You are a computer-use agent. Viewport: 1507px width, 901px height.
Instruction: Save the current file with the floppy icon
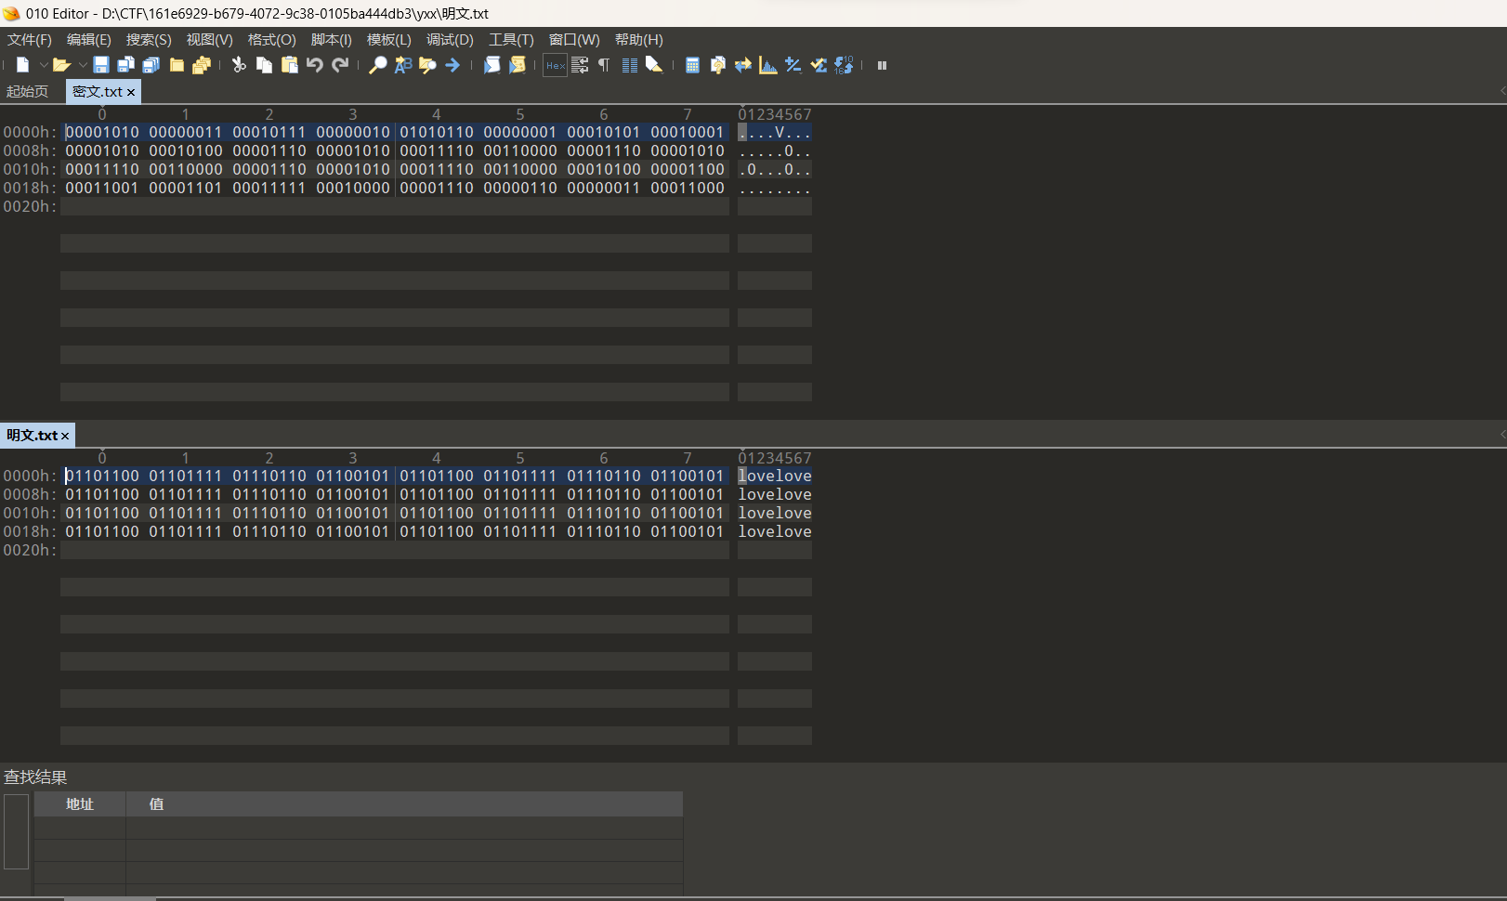point(101,65)
